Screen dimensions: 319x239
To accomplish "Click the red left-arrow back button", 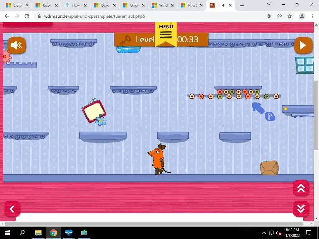I will 12,209.
